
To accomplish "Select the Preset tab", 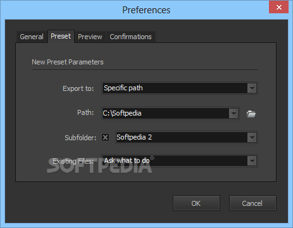I will point(61,36).
